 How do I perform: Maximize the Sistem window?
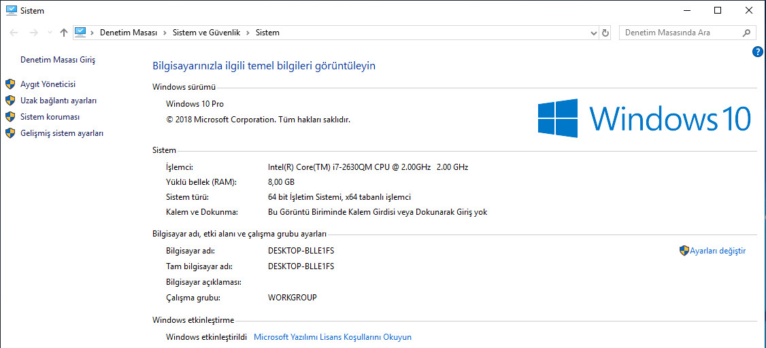point(718,10)
